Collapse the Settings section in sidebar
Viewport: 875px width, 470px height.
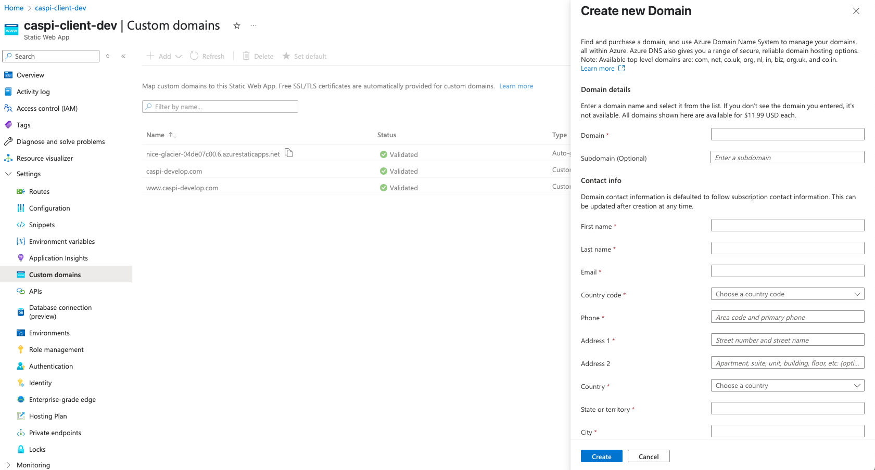(x=8, y=174)
